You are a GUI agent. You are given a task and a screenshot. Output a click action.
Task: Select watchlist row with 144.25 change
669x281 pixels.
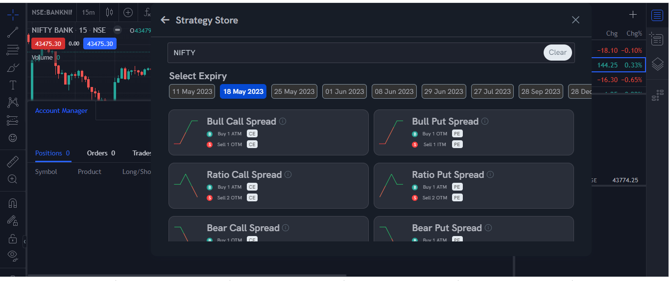619,65
